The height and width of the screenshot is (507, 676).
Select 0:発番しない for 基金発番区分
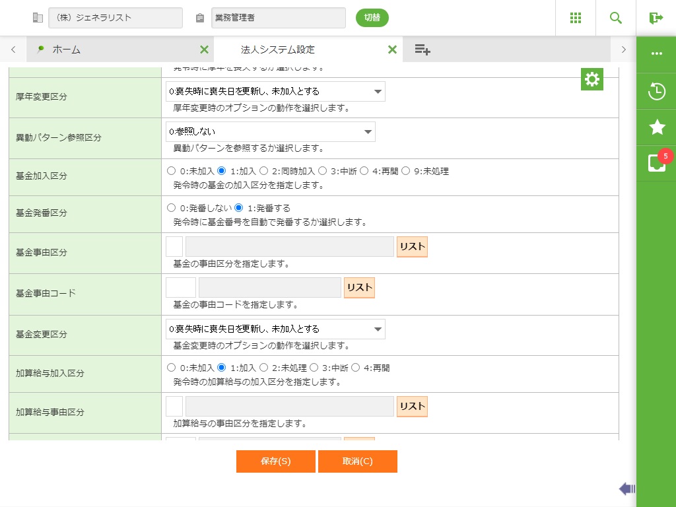(x=172, y=208)
